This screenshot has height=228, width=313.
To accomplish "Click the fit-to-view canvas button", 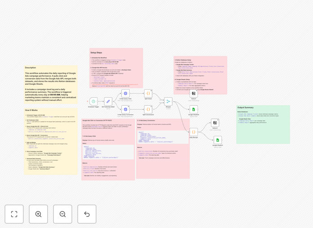I will [x=14, y=214].
